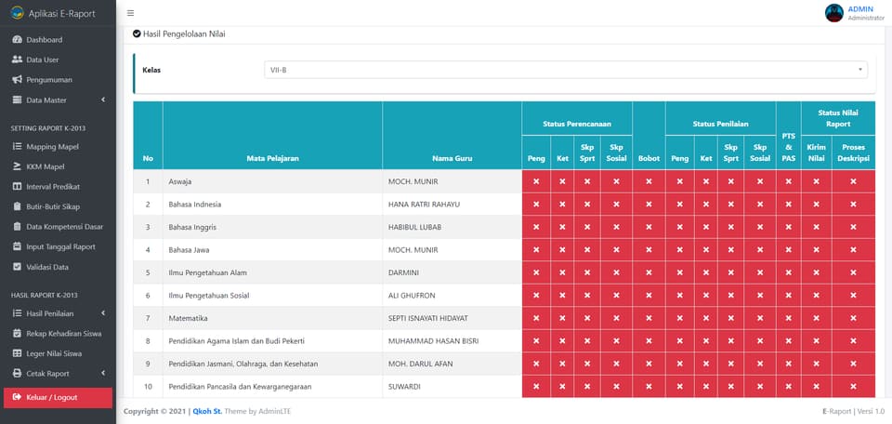Click Pendidikan Jasmani row Bobot X icon
Viewport: 892px width, 424px height.
[649, 364]
